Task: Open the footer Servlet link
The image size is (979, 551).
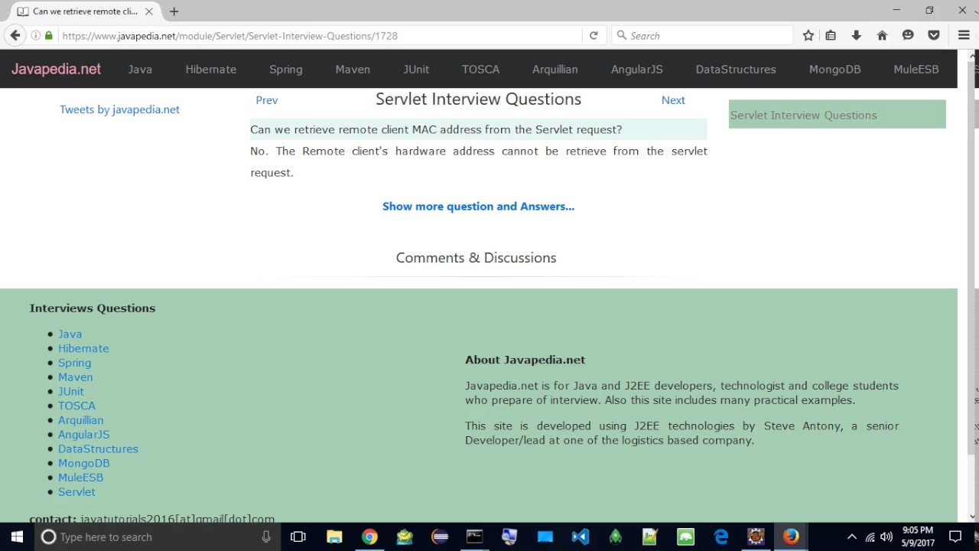Action: (76, 492)
